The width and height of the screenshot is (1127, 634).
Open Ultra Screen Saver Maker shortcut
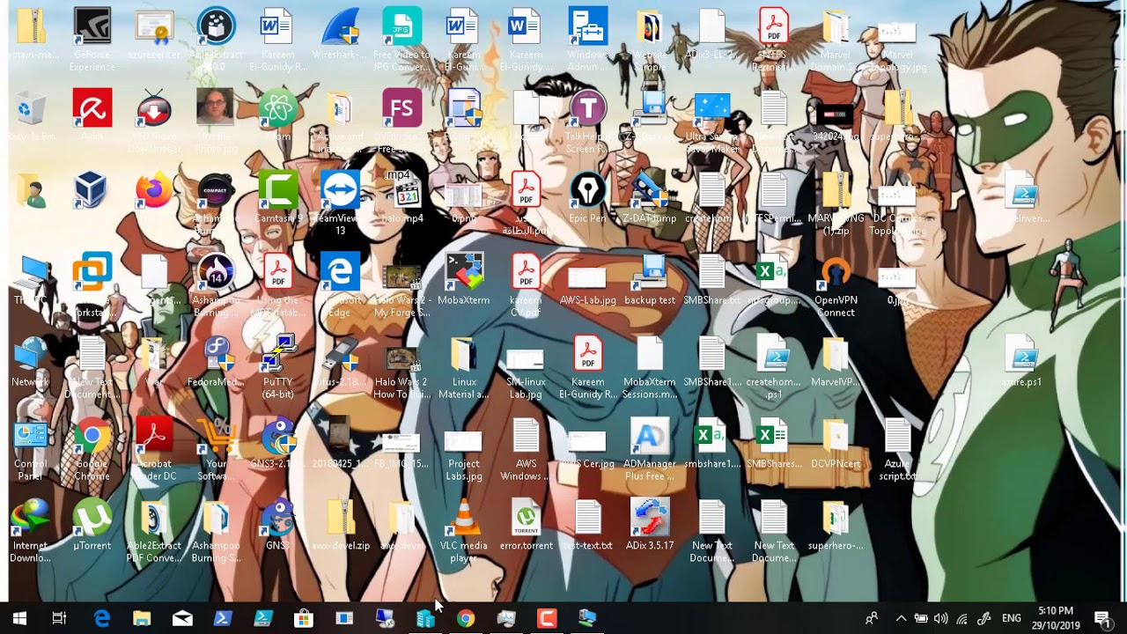coord(711,109)
